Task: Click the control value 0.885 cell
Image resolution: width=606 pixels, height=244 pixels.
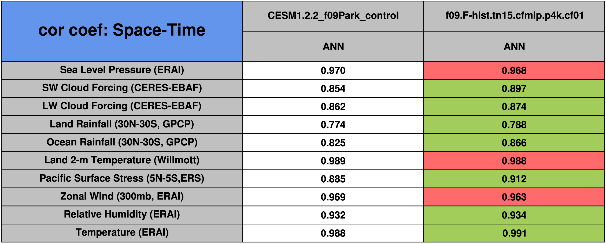Action: click(x=333, y=179)
